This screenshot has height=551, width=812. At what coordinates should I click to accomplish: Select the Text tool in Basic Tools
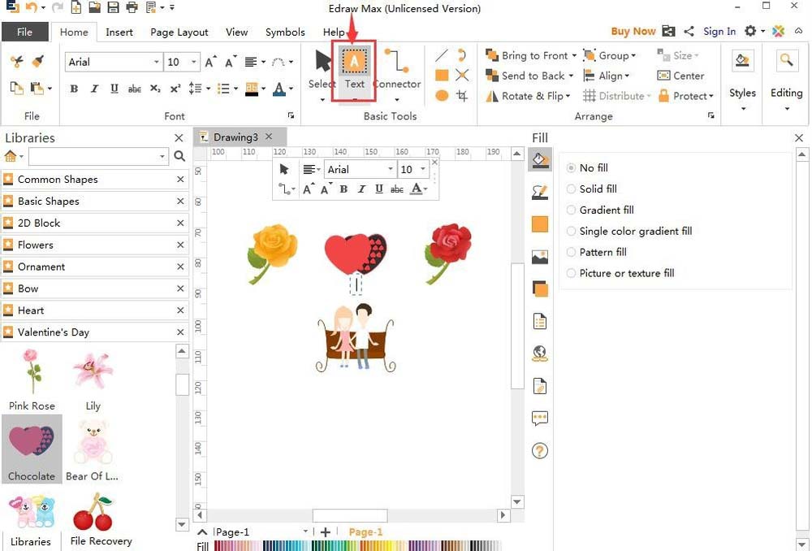pyautogui.click(x=354, y=69)
